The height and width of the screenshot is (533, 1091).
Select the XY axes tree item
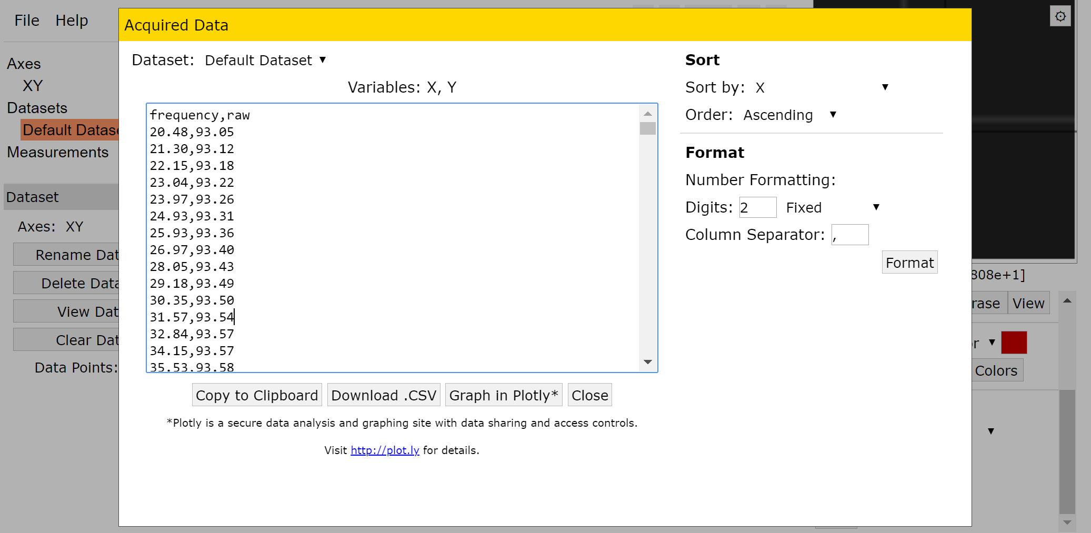33,86
